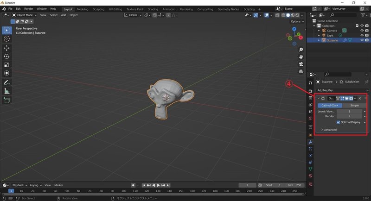
Task: Open the Render menu
Action: (x=29, y=9)
